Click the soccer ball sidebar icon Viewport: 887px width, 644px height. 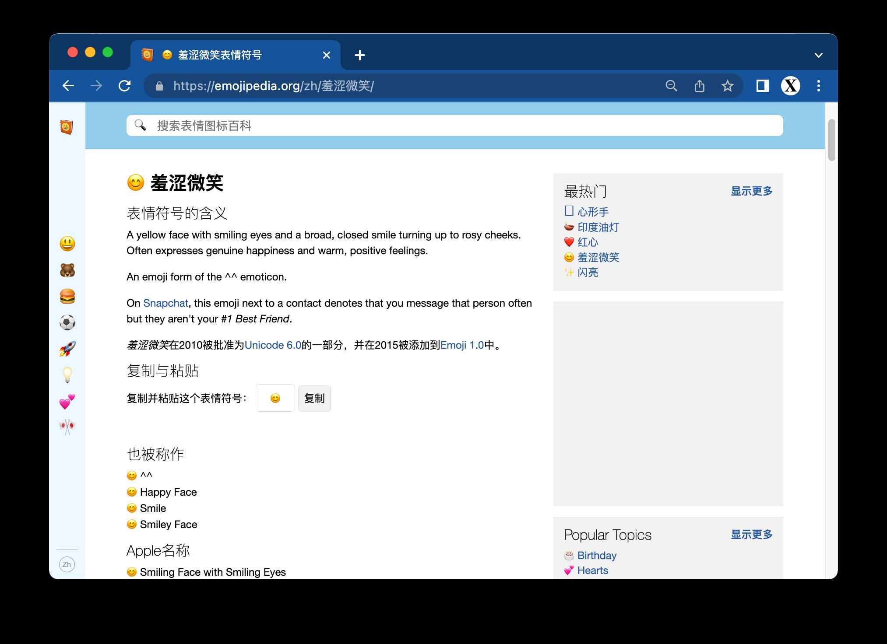pyautogui.click(x=68, y=322)
